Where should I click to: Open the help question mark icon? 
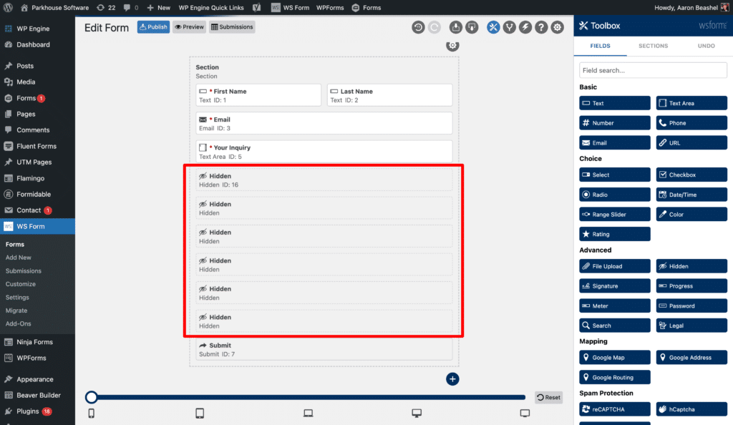pos(542,26)
